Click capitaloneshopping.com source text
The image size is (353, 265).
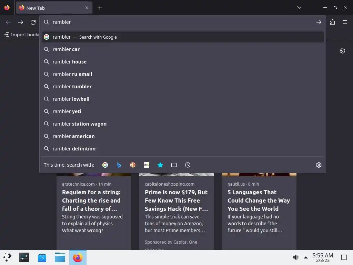click(170, 184)
